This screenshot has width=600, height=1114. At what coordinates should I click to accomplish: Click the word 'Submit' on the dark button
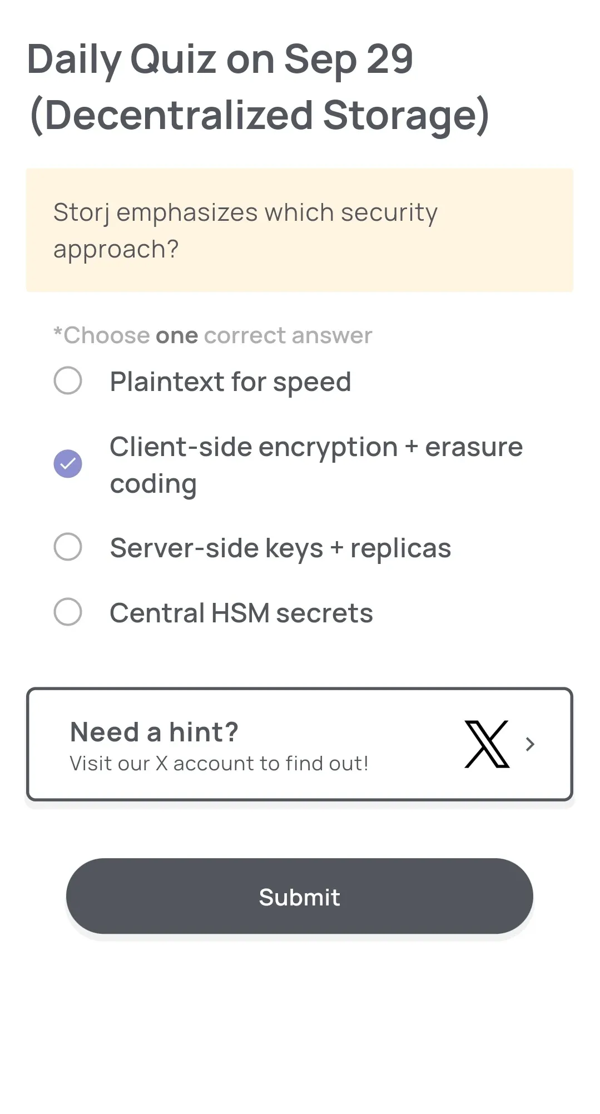(x=300, y=896)
